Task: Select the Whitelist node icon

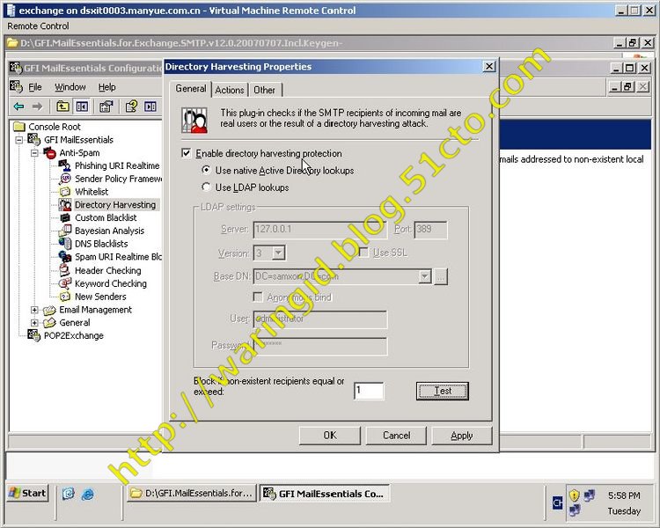Action: pos(65,192)
